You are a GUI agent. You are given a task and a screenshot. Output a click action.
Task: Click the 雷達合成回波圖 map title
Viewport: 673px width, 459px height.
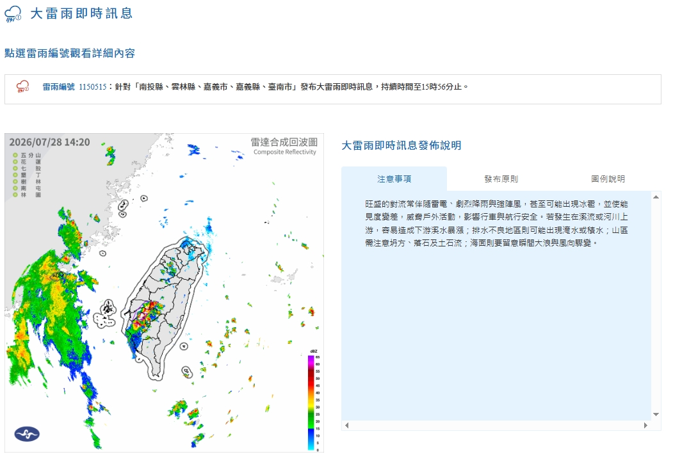click(284, 142)
